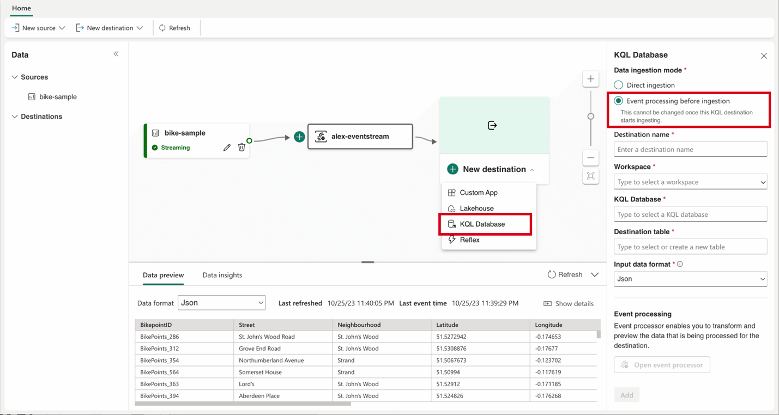The image size is (779, 415).
Task: Click the Grove End Road cell
Action: [283, 349]
